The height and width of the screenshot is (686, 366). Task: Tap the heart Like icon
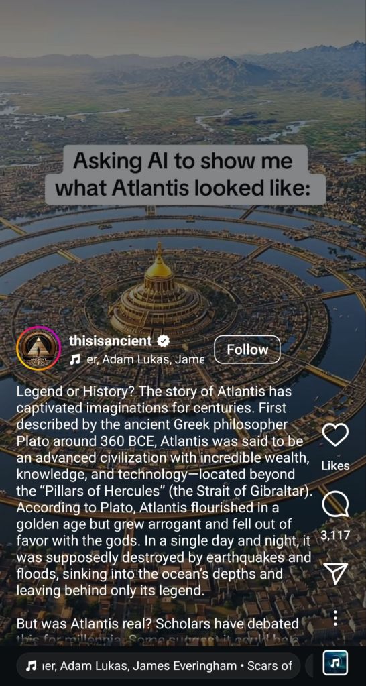335,435
